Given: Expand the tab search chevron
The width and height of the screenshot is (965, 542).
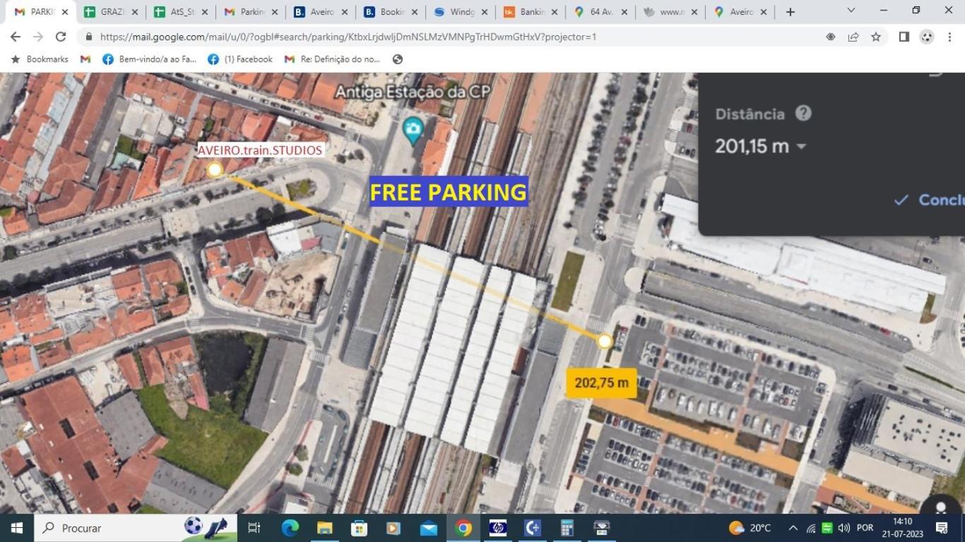Looking at the screenshot, I should point(851,11).
